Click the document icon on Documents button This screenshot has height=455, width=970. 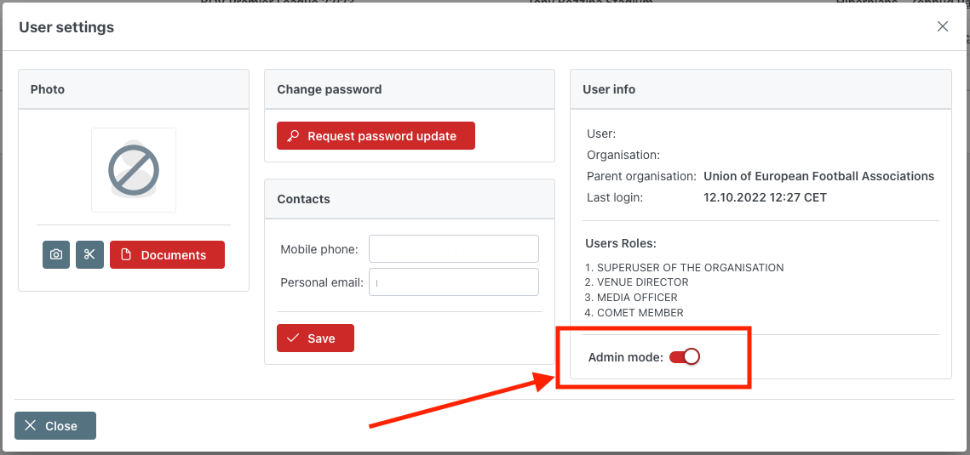126,255
